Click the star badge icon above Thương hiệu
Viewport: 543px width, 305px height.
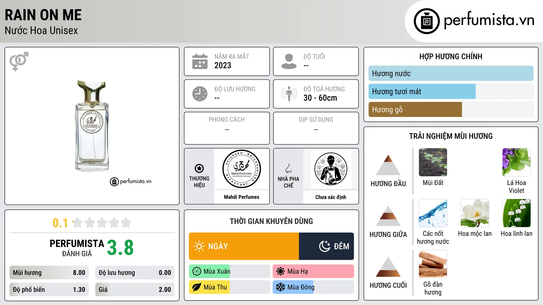[199, 168]
